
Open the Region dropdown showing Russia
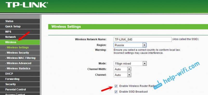130,45
